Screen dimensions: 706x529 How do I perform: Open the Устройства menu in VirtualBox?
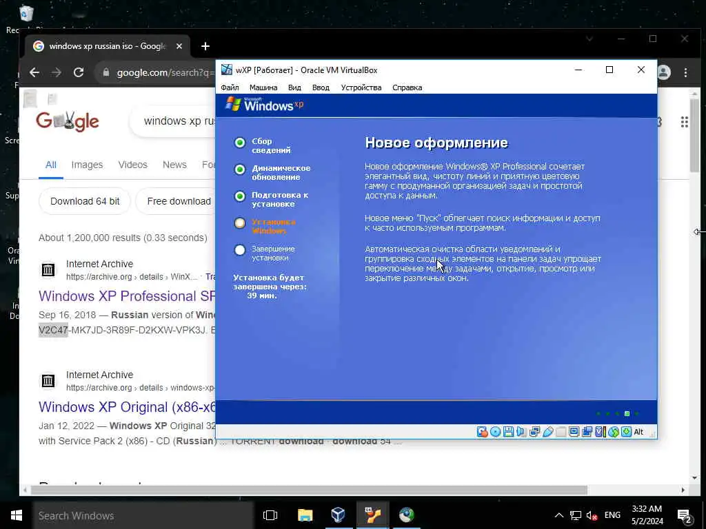click(x=361, y=87)
